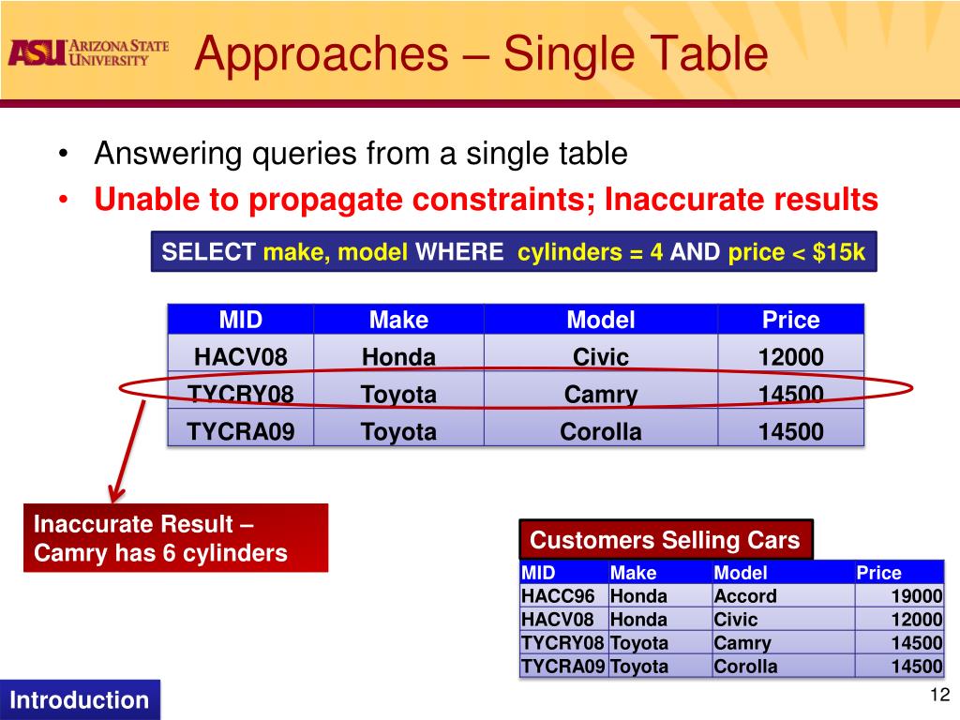Select the Make header in the large table
The image size is (960, 720).
coord(398,320)
